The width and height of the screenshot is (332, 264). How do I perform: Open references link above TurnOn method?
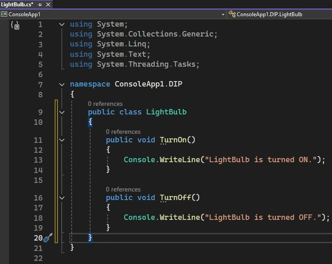tap(123, 132)
